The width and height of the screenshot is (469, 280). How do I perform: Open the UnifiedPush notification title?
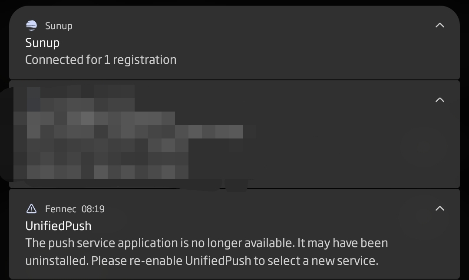(58, 226)
